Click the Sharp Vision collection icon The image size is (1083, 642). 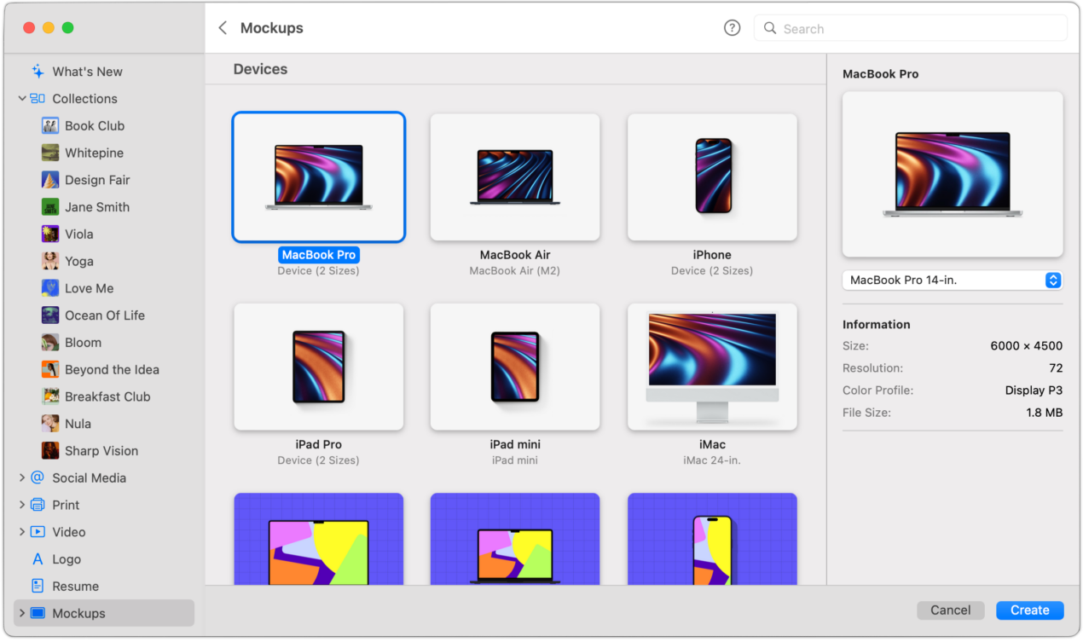50,451
